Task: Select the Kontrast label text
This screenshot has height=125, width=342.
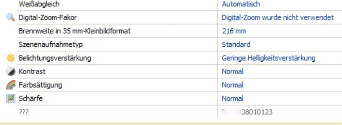Action: click(32, 72)
